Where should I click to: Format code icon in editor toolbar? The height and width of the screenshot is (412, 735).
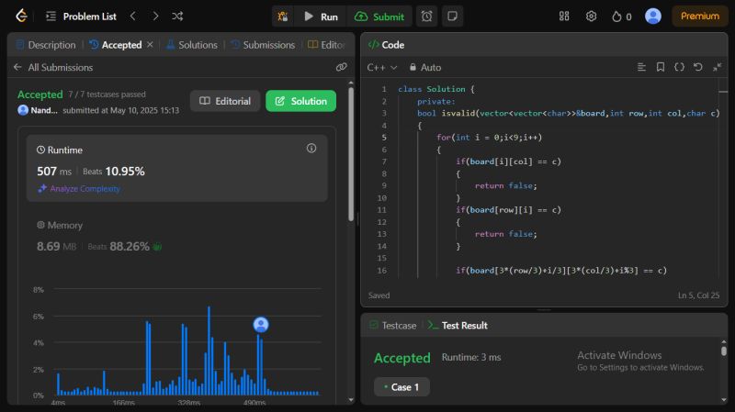(x=641, y=67)
